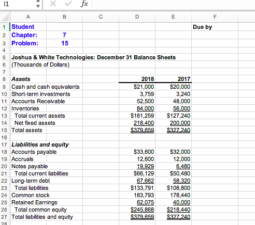Image resolution: width=255 pixels, height=225 pixels.
Task: Click the 'Inventories' label
Action: pyautogui.click(x=25, y=108)
